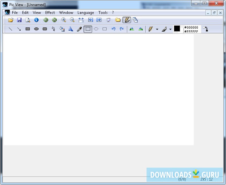Click the second green mountains flip icon

(141, 29)
